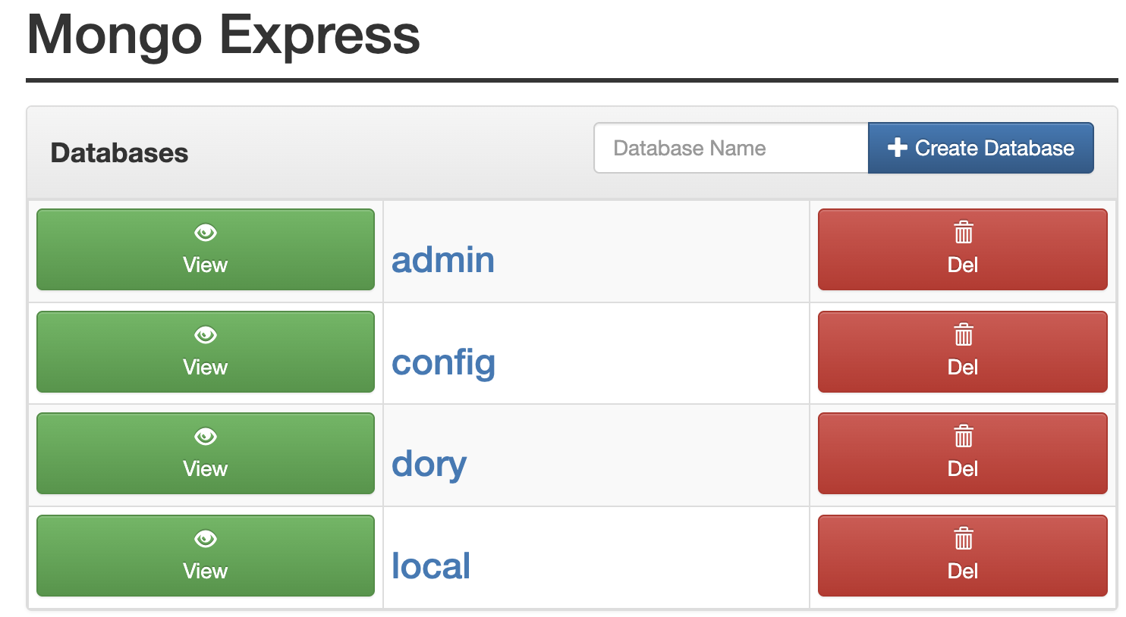This screenshot has width=1126, height=617.
Task: Delete the admin database
Action: point(962,250)
